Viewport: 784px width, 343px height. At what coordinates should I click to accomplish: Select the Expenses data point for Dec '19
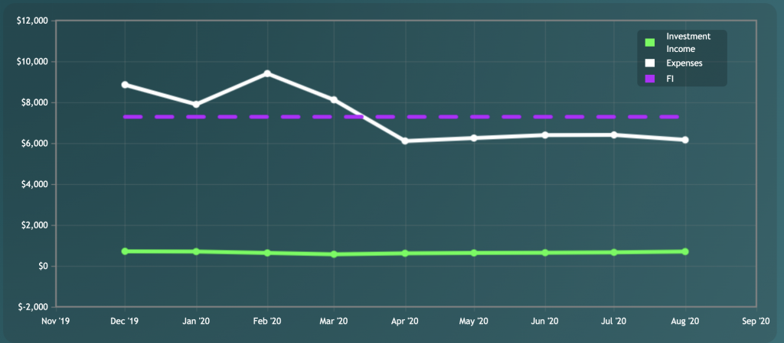point(125,85)
